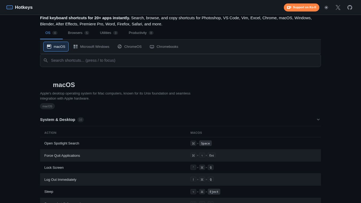Switch to the Browsers tab

point(79,33)
